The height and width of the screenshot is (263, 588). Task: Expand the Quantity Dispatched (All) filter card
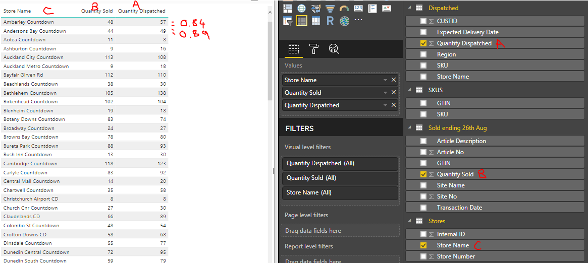tap(340, 163)
